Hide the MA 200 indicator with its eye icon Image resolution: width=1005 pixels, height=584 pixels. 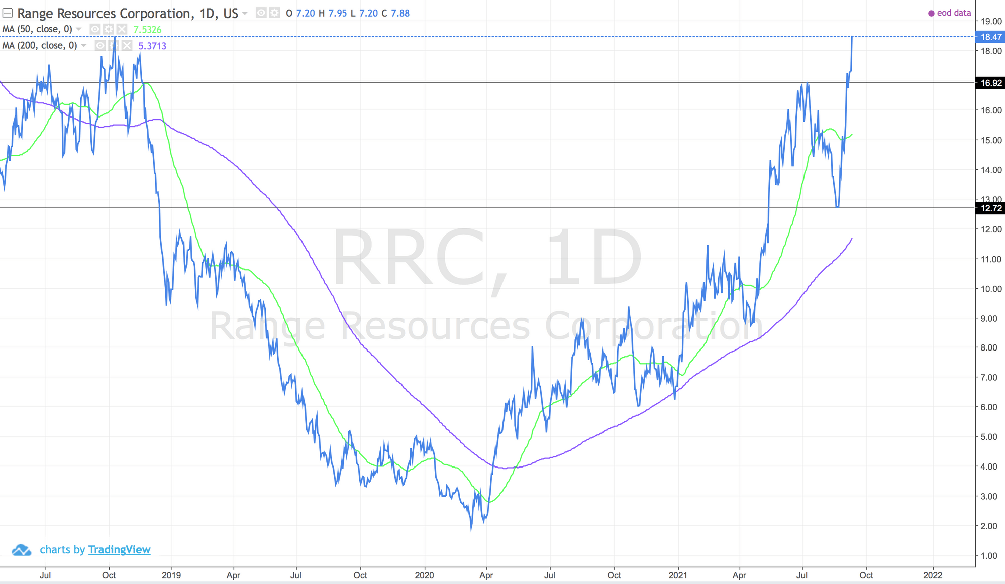pos(100,46)
